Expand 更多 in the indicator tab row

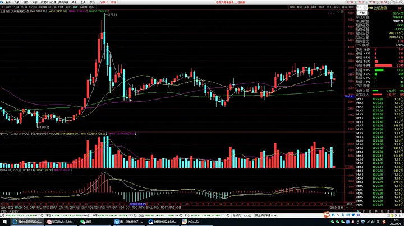coord(172,208)
